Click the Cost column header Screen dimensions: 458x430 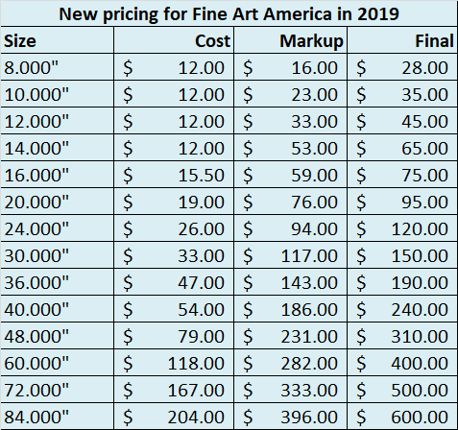pos(174,40)
